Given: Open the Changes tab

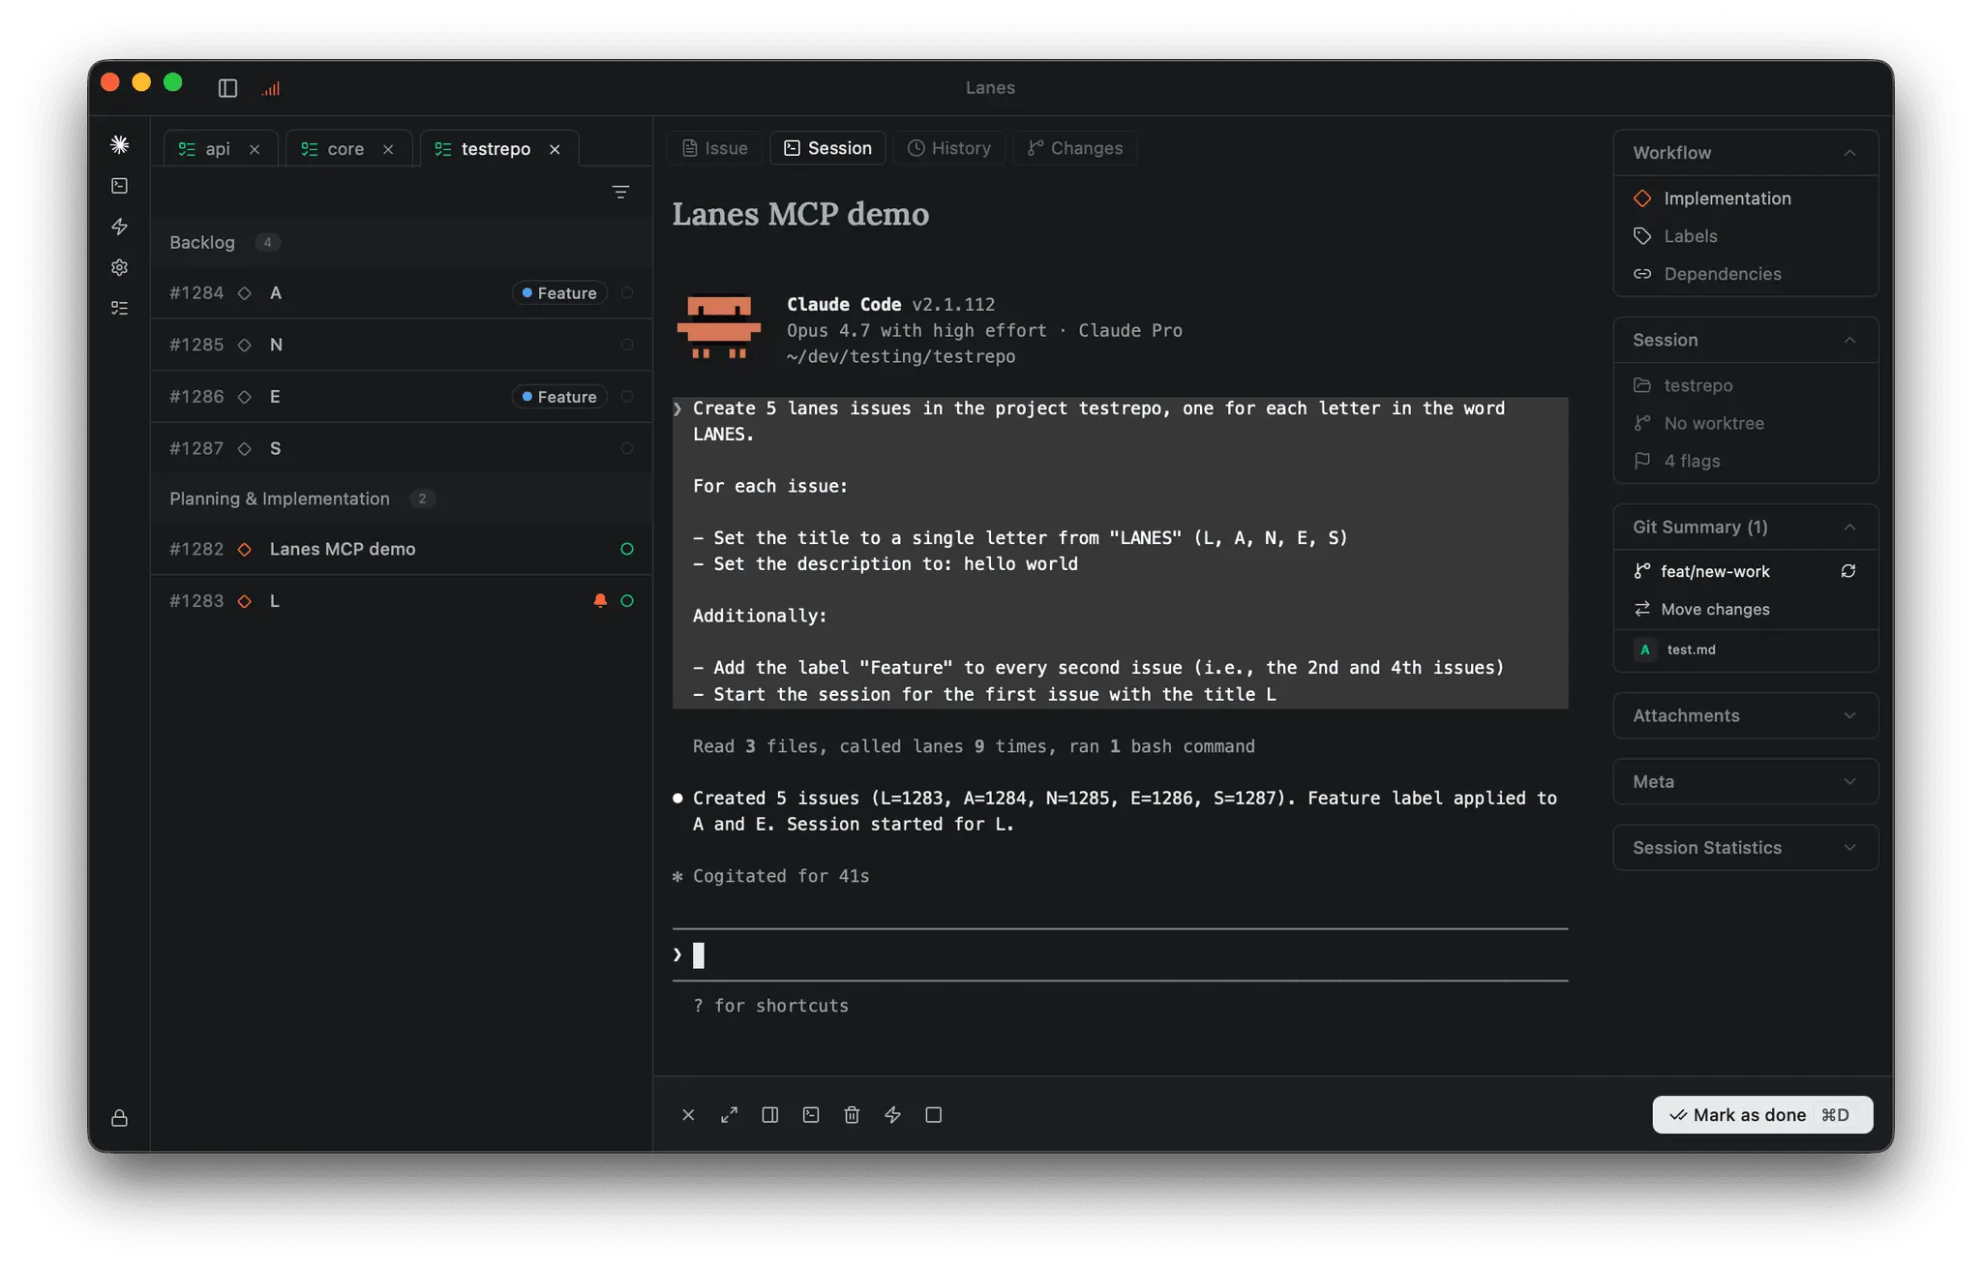Looking at the screenshot, I should [1074, 148].
